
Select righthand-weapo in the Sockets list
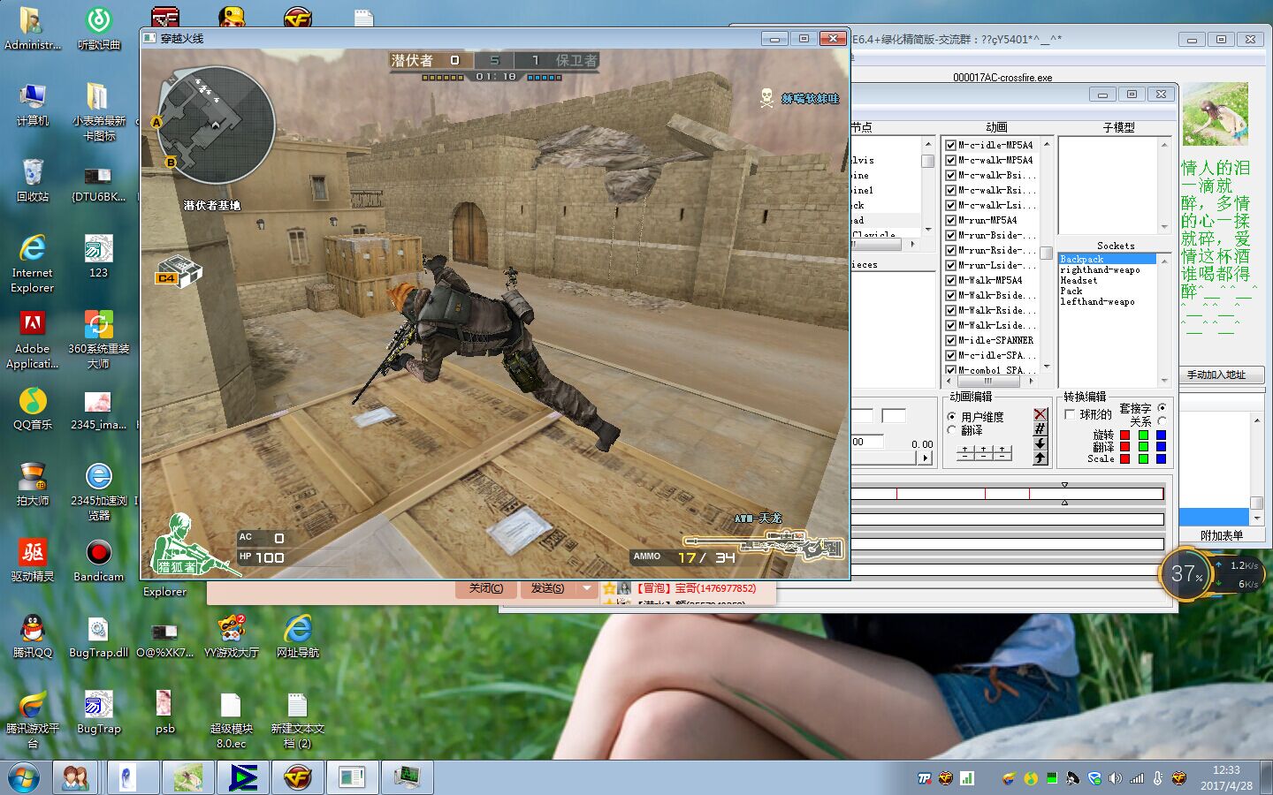(x=1100, y=269)
